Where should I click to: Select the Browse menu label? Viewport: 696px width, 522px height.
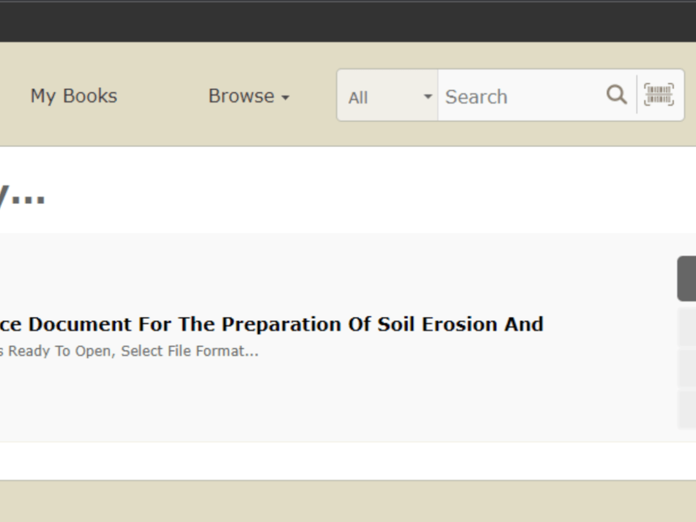tap(241, 96)
